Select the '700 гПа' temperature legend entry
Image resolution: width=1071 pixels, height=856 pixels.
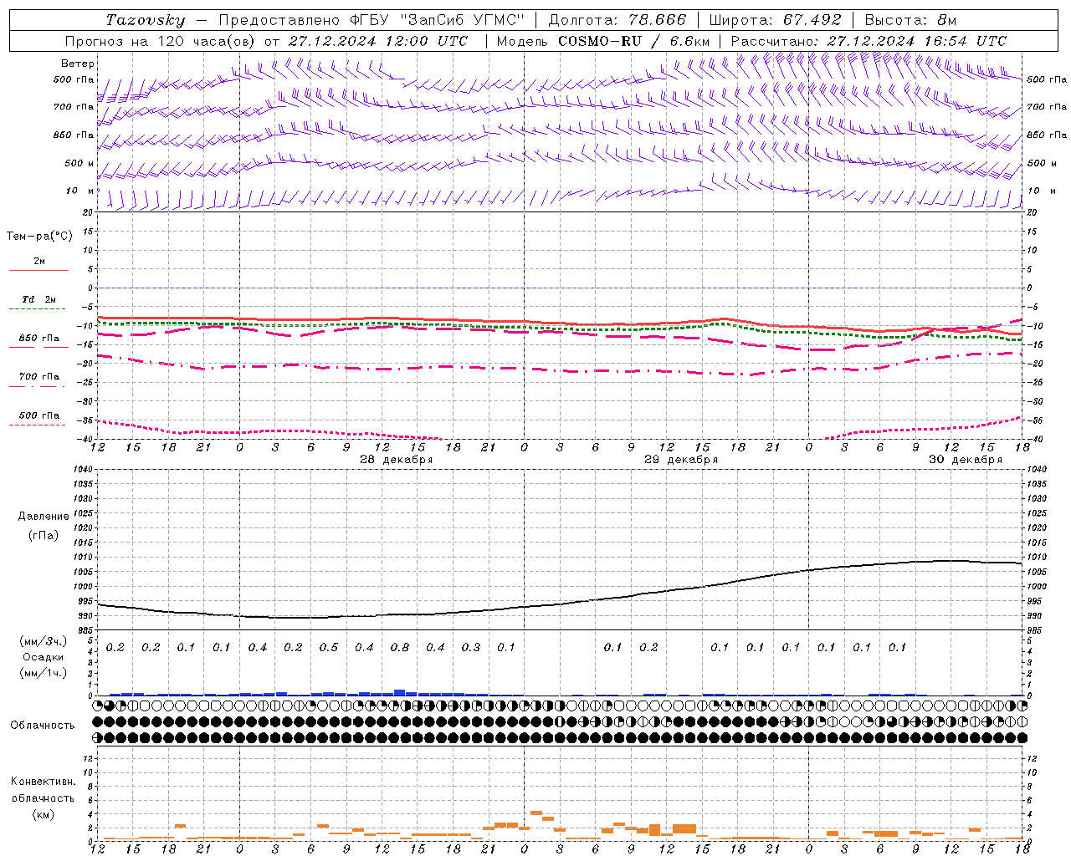38,377
